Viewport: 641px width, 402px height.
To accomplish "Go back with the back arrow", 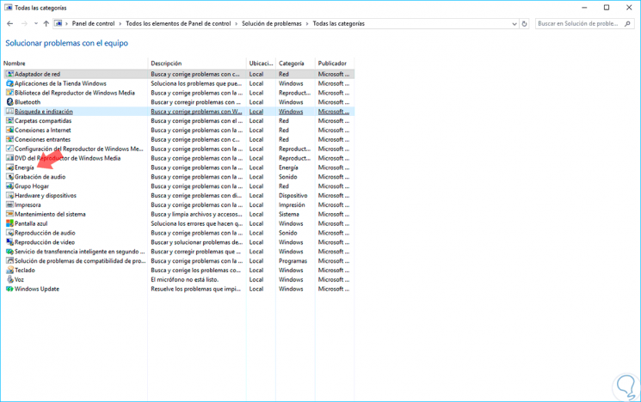I will tap(9, 24).
